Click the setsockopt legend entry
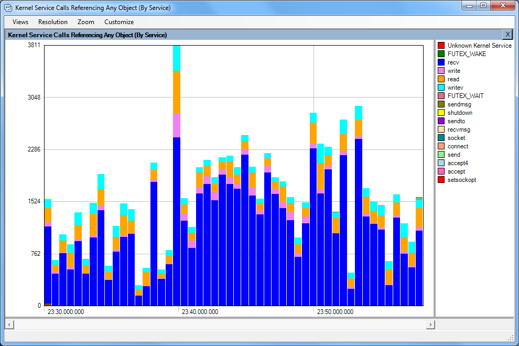The image size is (519, 346). click(x=461, y=180)
